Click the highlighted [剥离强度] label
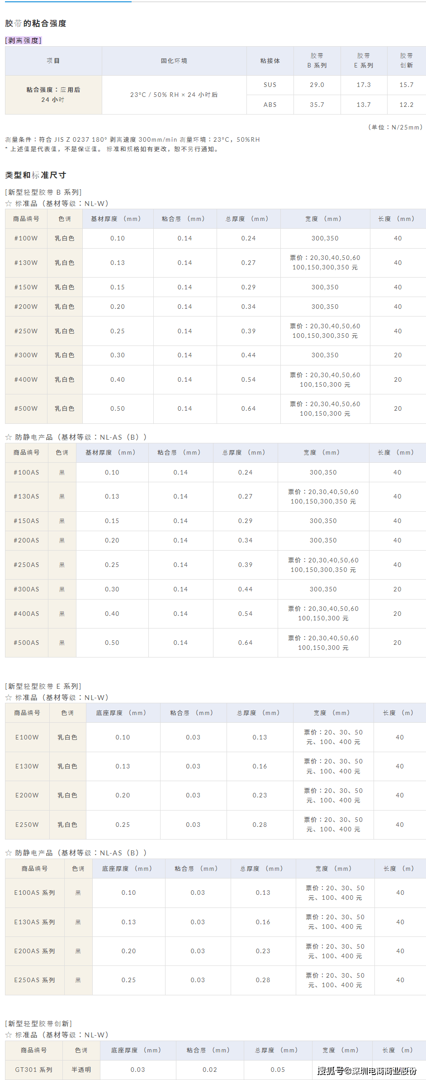 pos(24,41)
